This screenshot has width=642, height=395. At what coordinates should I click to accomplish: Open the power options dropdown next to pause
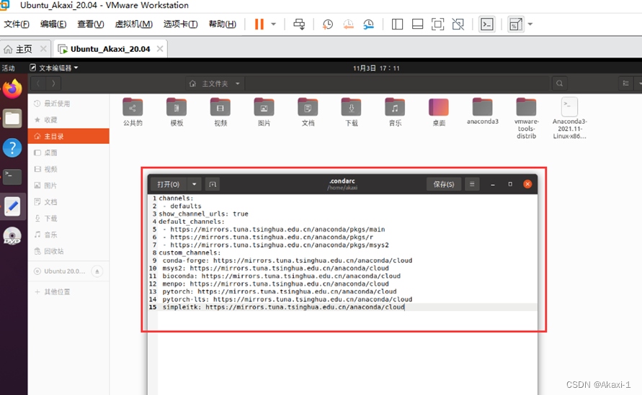coord(274,24)
